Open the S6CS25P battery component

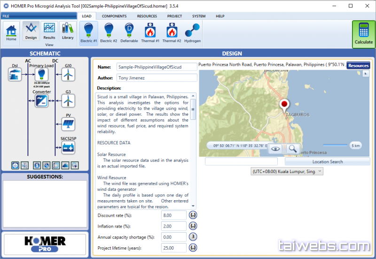point(68,147)
